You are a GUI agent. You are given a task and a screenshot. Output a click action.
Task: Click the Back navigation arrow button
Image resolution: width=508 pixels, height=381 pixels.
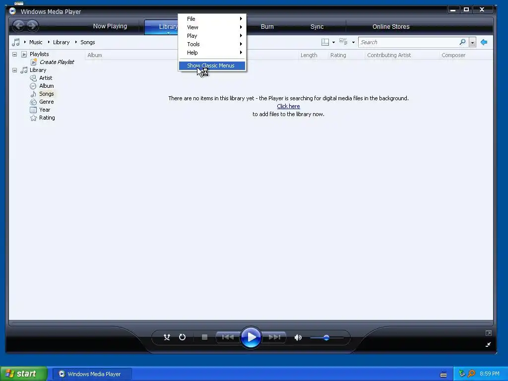coord(19,26)
